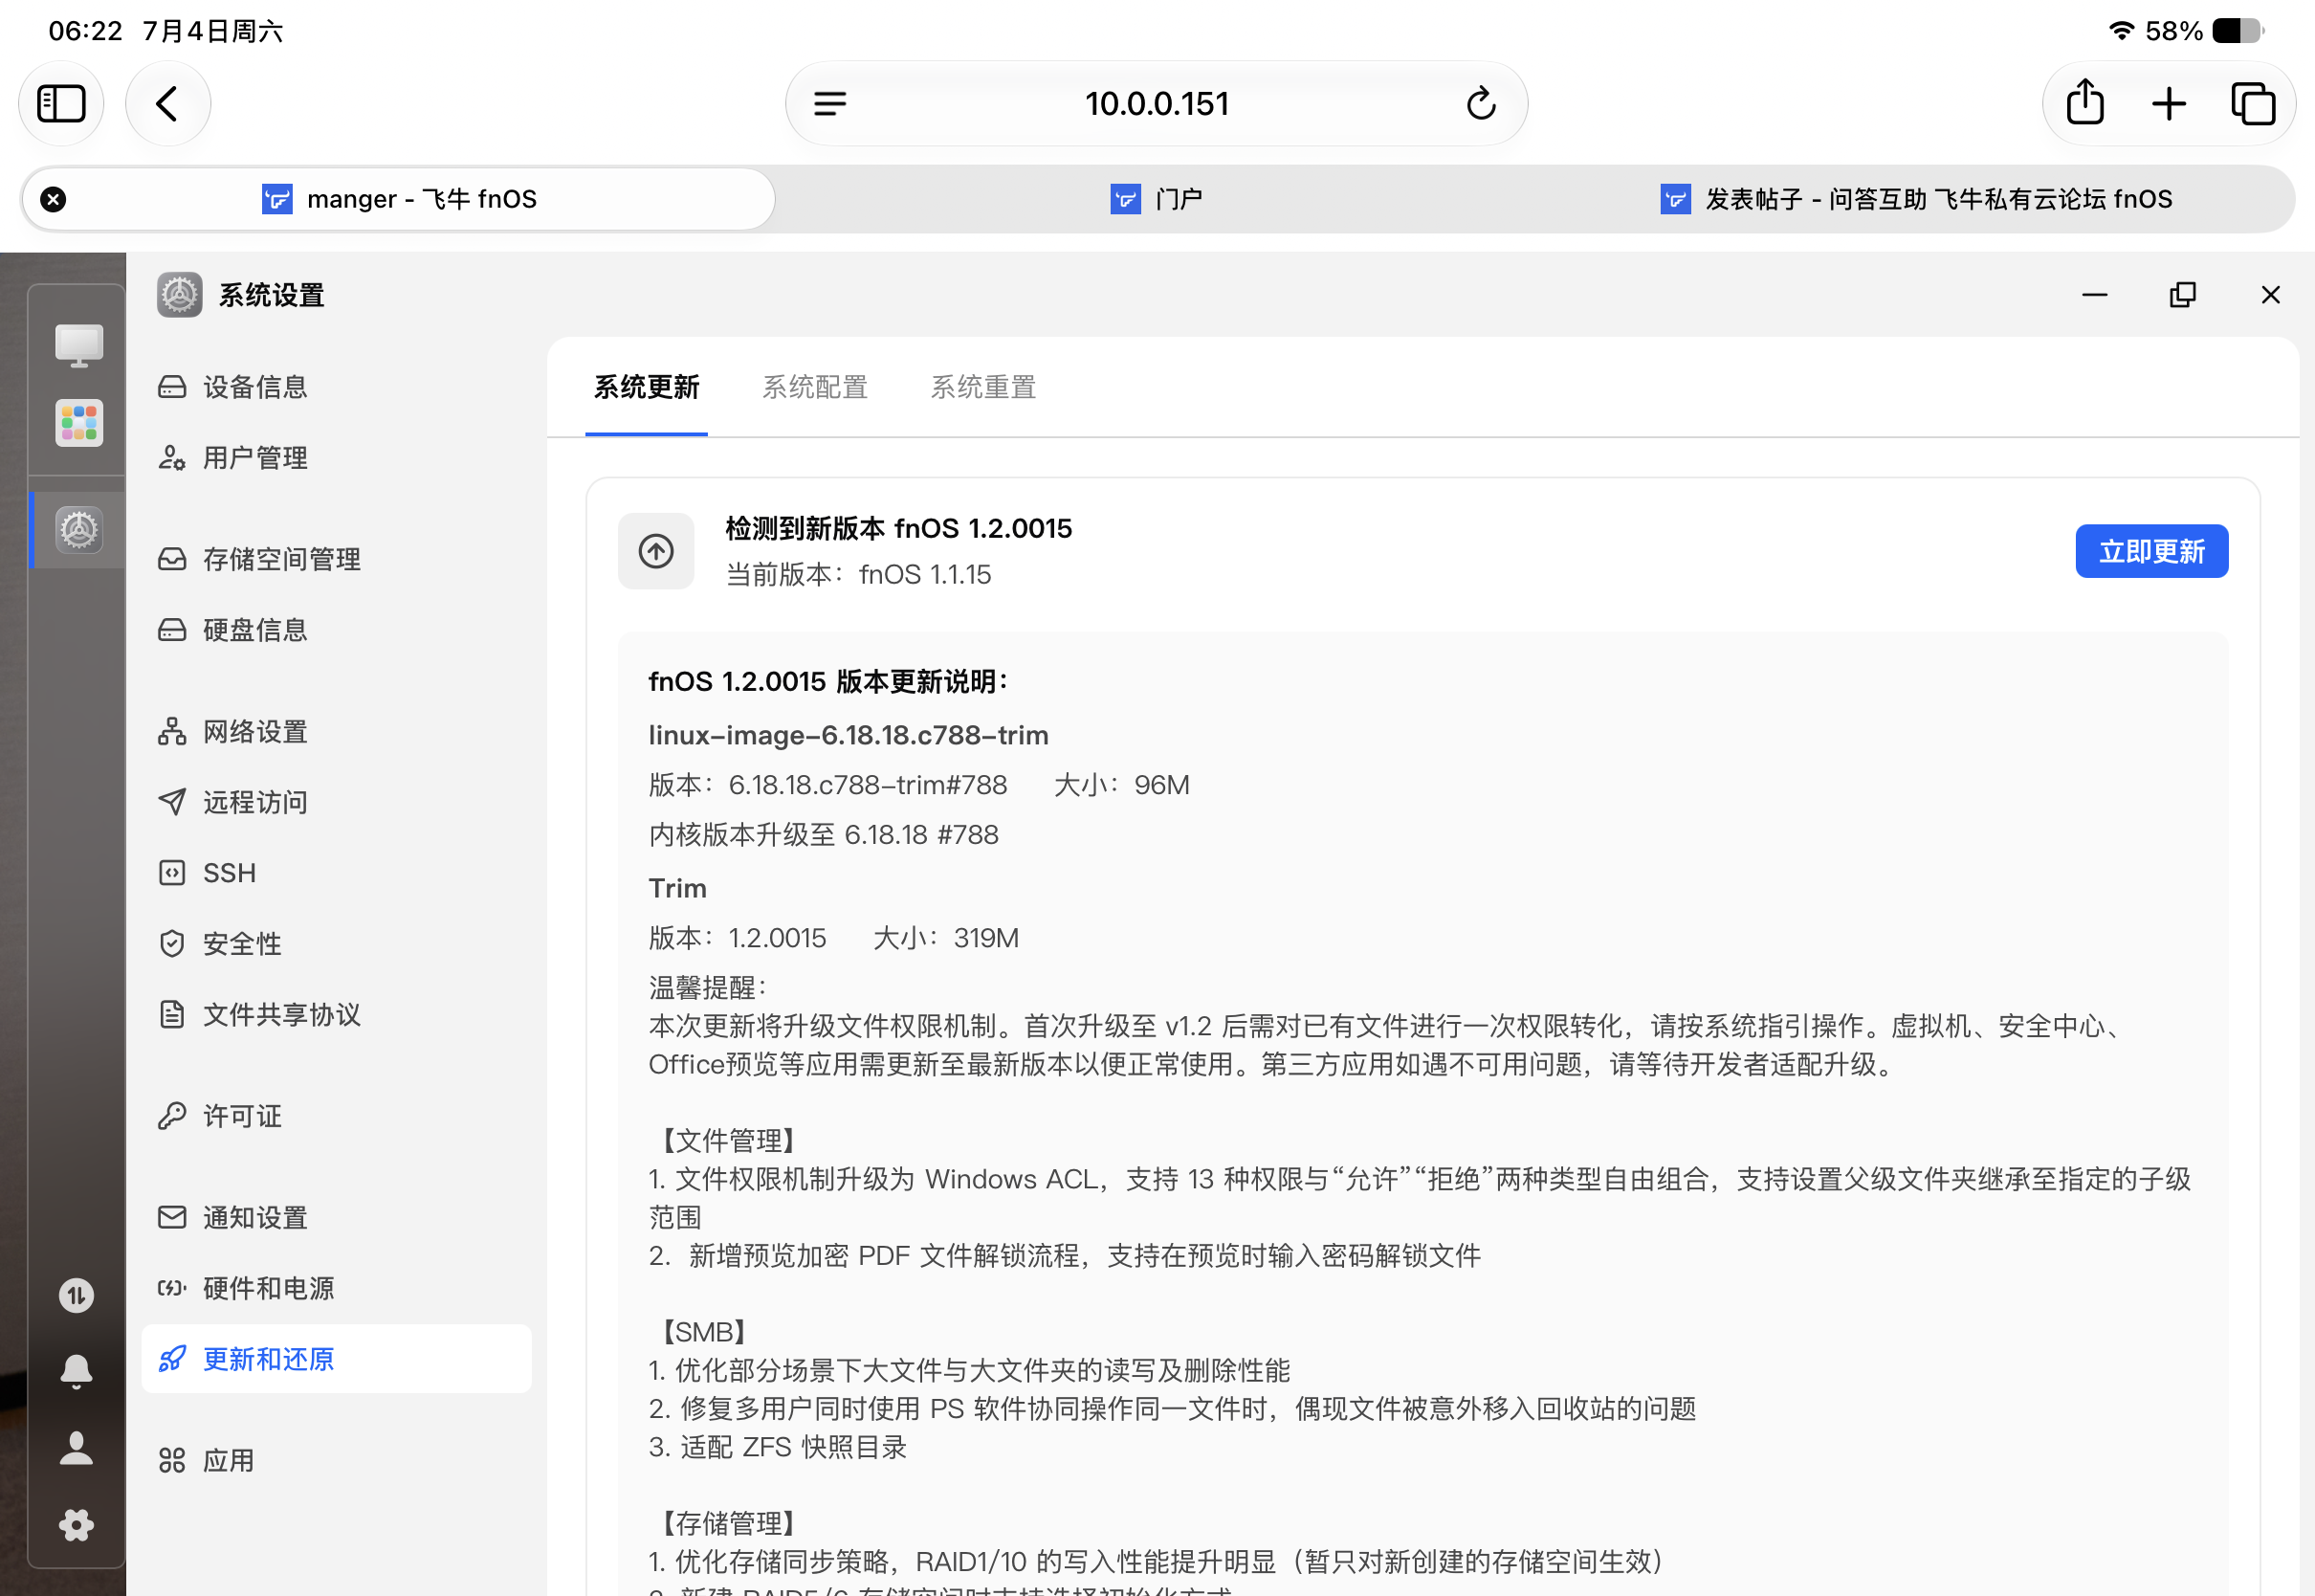Open the bottom gear settings icon in dock

point(76,1524)
